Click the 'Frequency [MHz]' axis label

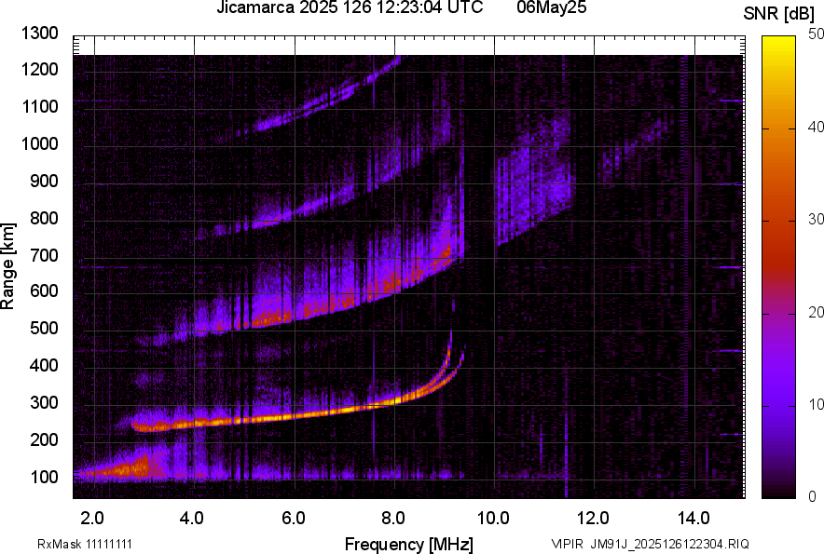click(x=409, y=544)
